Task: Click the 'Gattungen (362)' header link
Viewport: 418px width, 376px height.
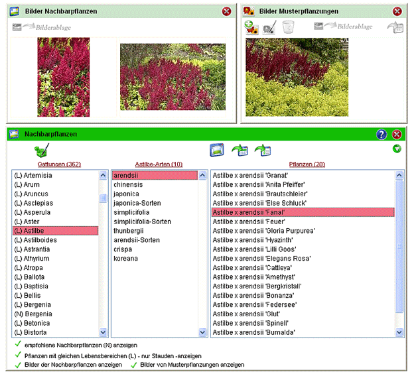Action: pos(59,164)
